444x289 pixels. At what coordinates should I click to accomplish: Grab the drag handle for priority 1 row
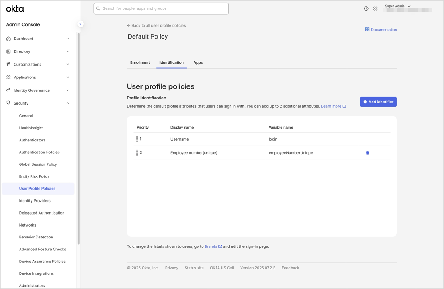pos(137,139)
